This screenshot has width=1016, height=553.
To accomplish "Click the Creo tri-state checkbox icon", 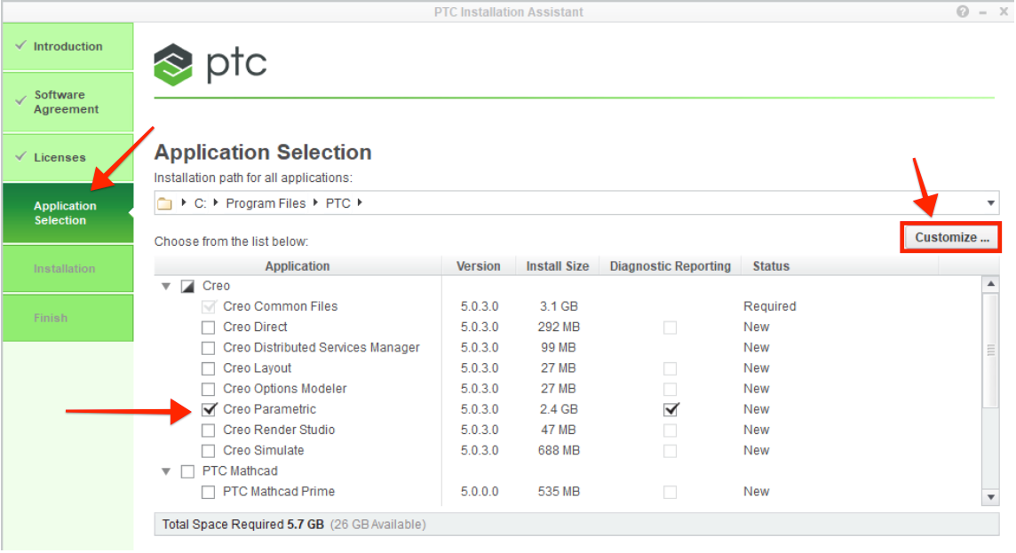I will click(187, 286).
